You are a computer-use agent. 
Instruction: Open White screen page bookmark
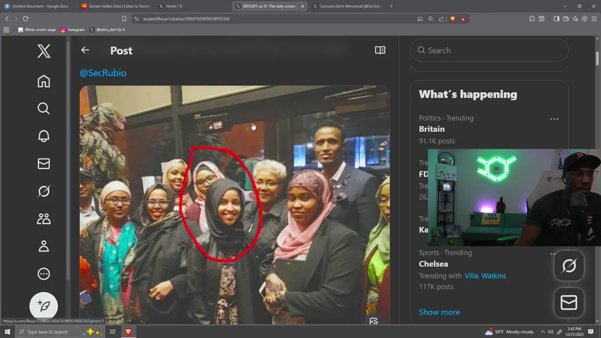coord(37,30)
